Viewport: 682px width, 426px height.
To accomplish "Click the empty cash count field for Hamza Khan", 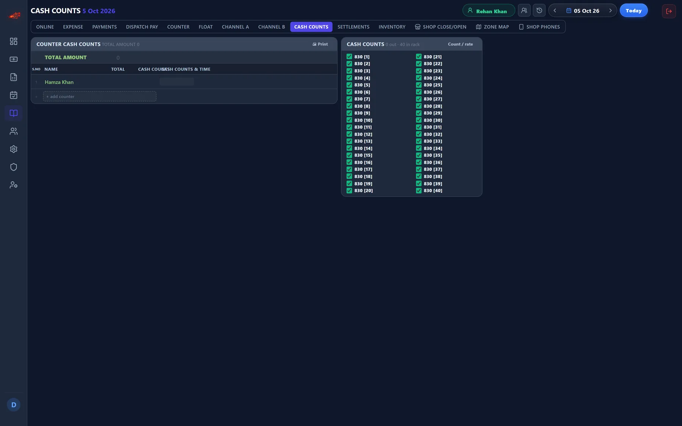I will 177,82.
